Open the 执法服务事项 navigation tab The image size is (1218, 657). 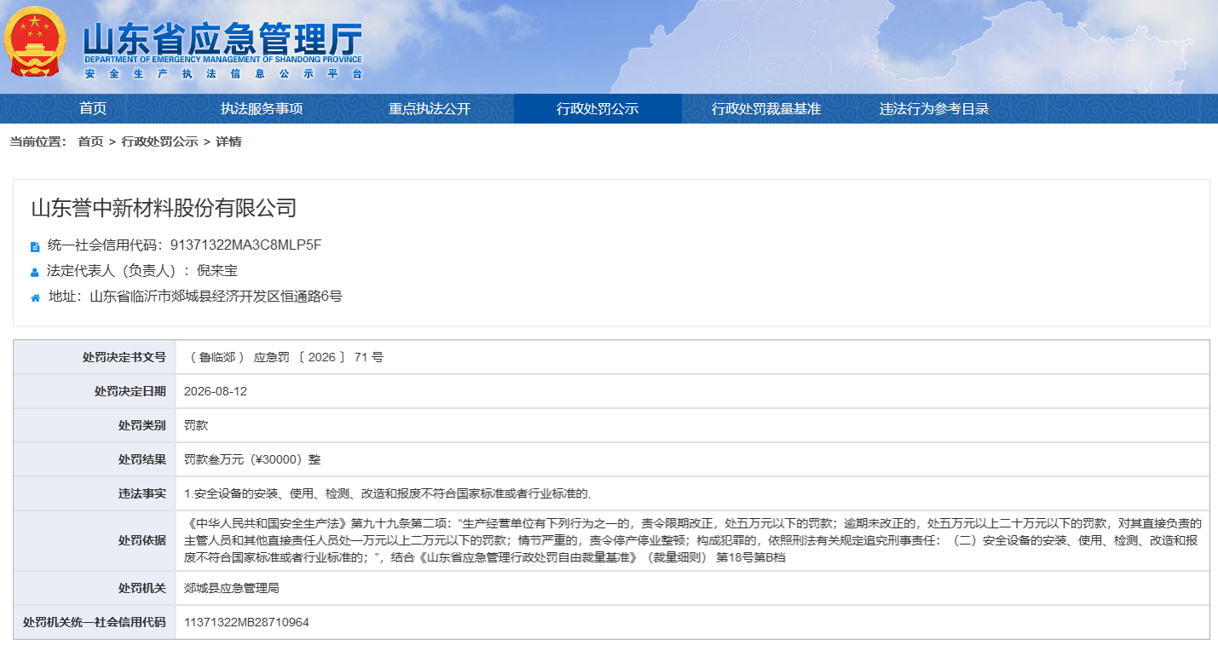pos(262,109)
